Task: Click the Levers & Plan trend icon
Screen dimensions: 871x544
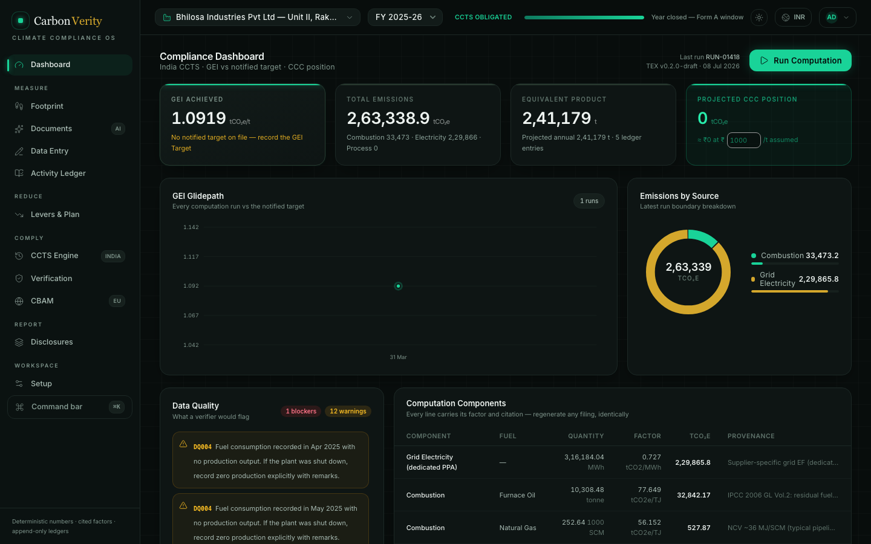Action: click(19, 215)
